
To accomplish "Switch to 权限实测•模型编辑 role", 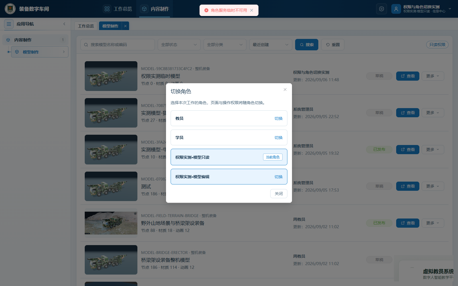I will 279,177.
